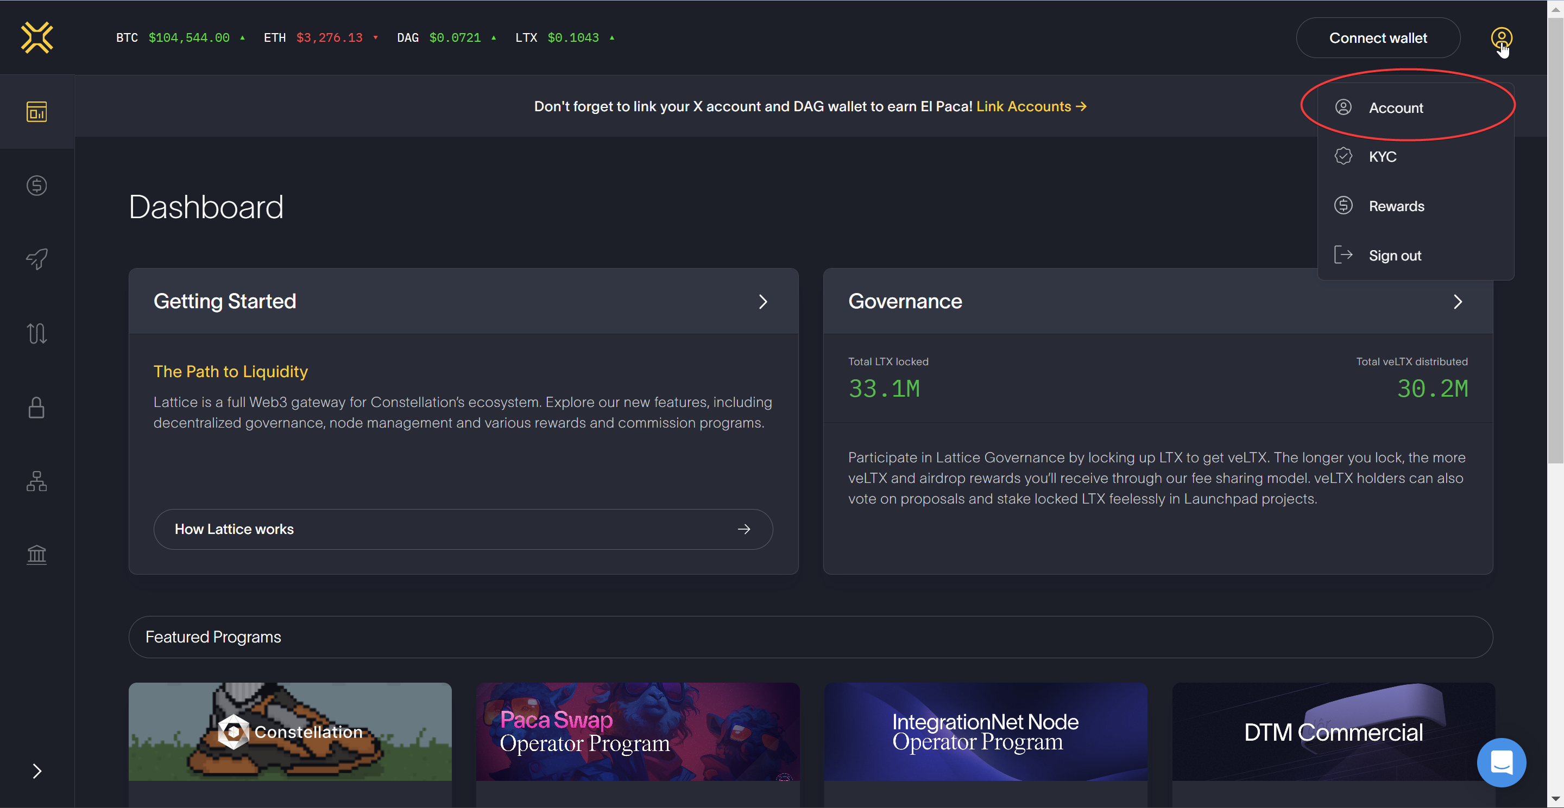Expand the sidebar with bottom chevron
Image resolution: width=1564 pixels, height=808 pixels.
click(36, 771)
